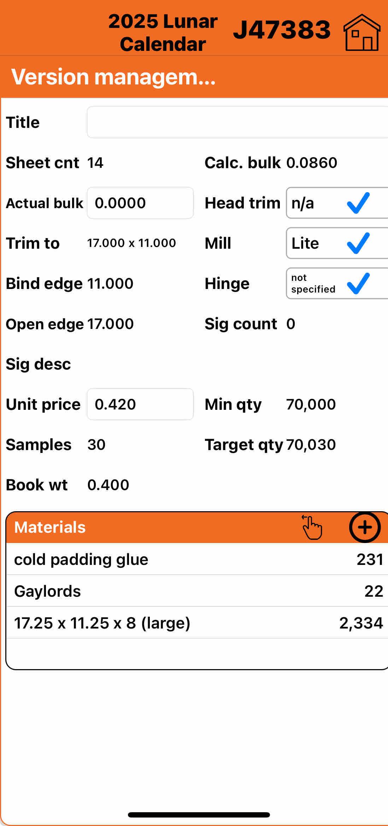The height and width of the screenshot is (826, 388).
Task: Go to home via house icon
Action: 361,33
